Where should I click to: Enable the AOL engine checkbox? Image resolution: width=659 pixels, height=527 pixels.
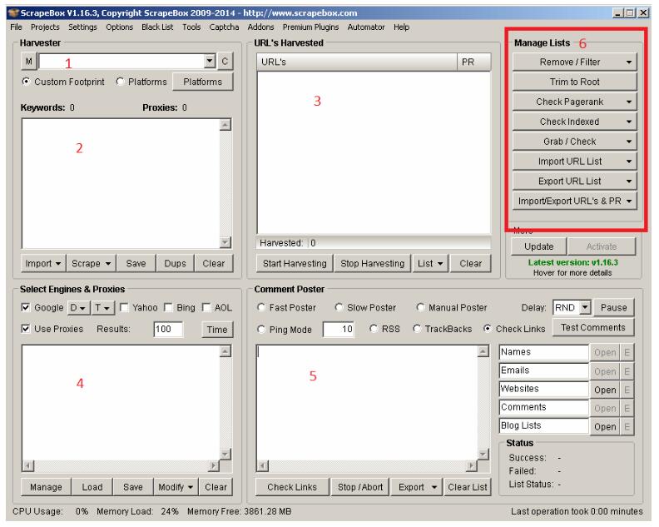pyautogui.click(x=206, y=307)
